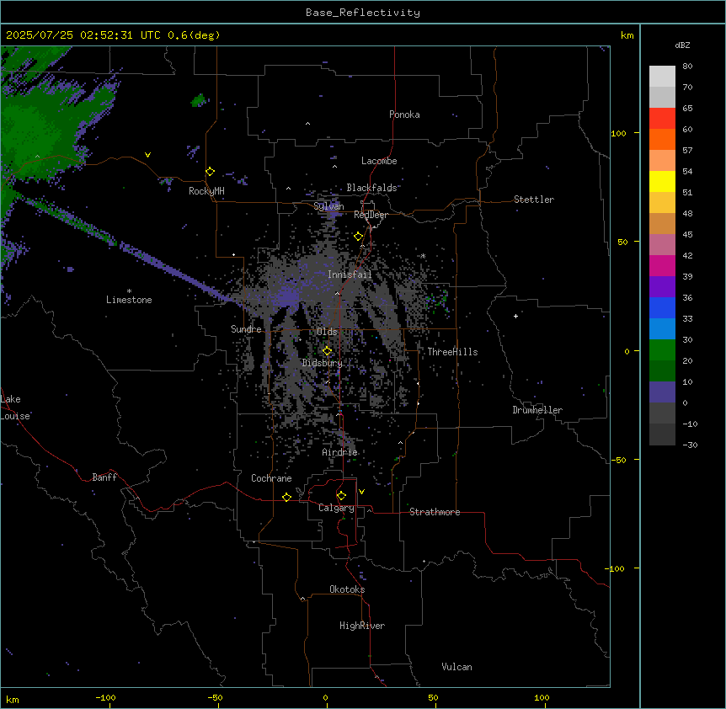Click the 80 value in dBZ legend
Screen dimensions: 726x709
(687, 67)
